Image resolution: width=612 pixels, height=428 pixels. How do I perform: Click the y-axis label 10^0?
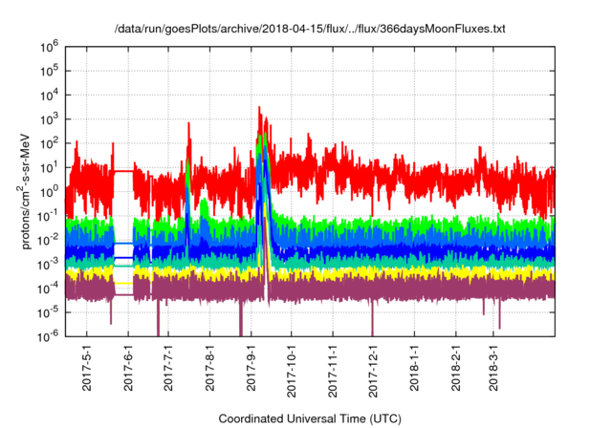49,193
